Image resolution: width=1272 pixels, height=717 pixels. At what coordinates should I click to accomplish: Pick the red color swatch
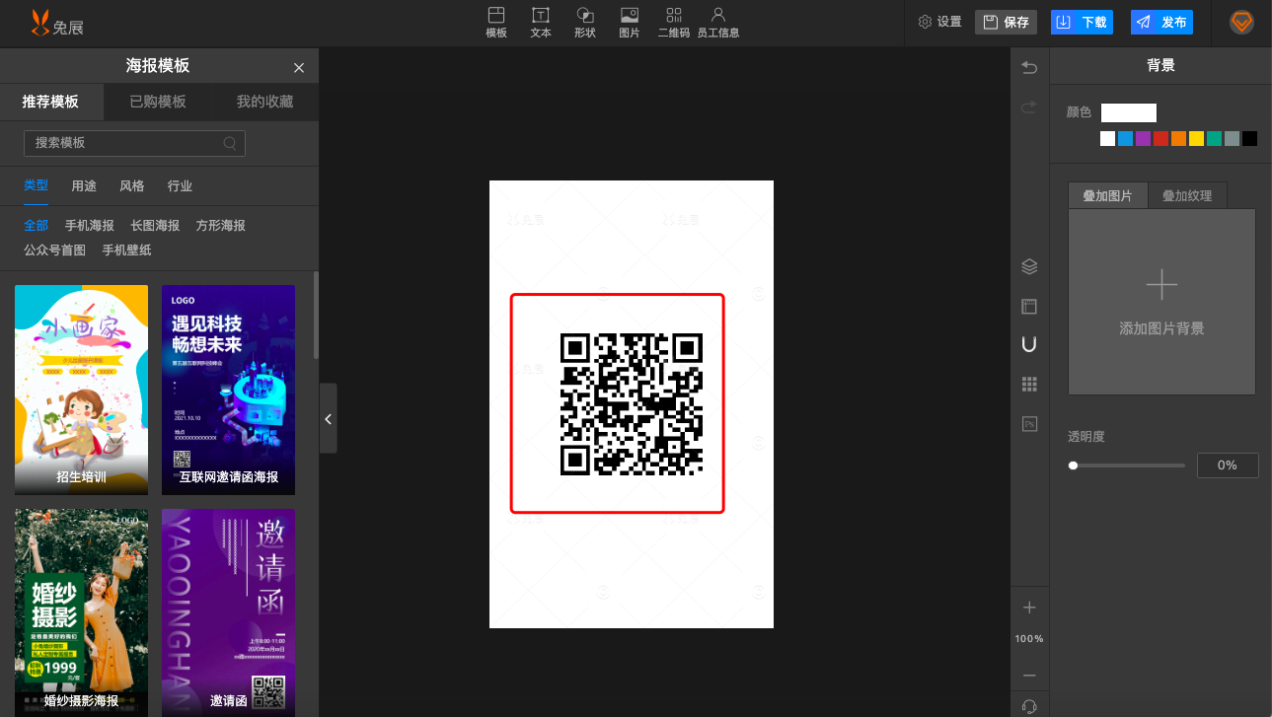point(1160,139)
